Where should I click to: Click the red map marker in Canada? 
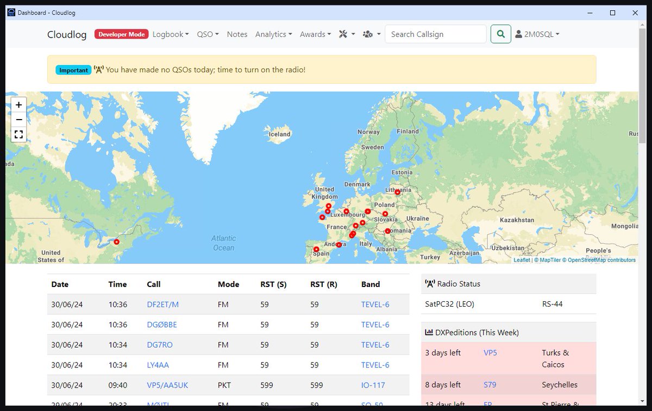click(117, 242)
